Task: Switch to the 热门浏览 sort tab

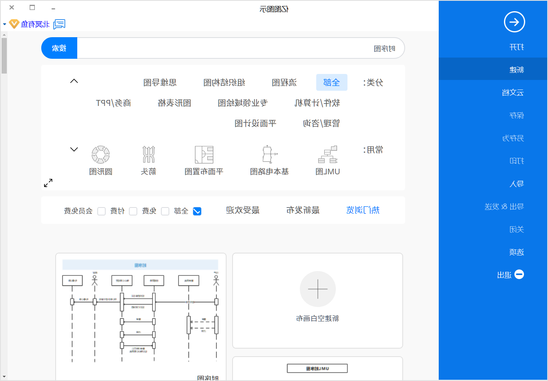Action: click(363, 210)
